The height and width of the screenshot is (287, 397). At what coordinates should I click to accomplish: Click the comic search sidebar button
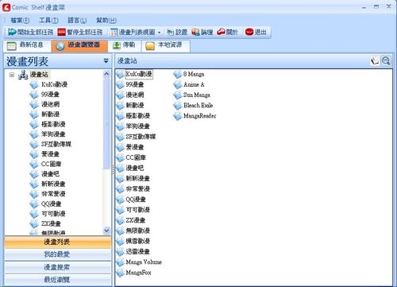(57, 267)
